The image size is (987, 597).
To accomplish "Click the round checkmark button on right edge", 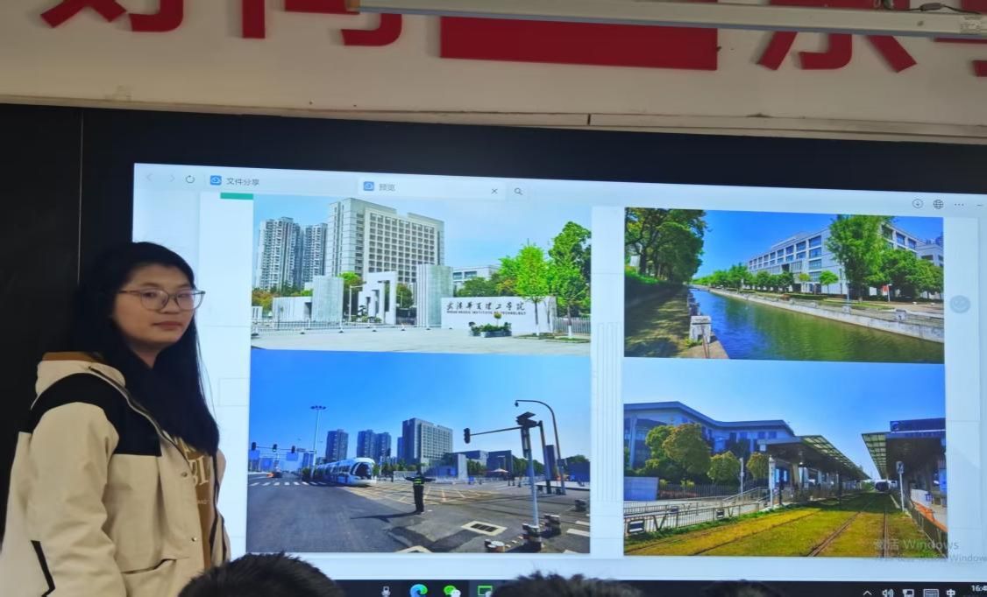I will click(960, 304).
